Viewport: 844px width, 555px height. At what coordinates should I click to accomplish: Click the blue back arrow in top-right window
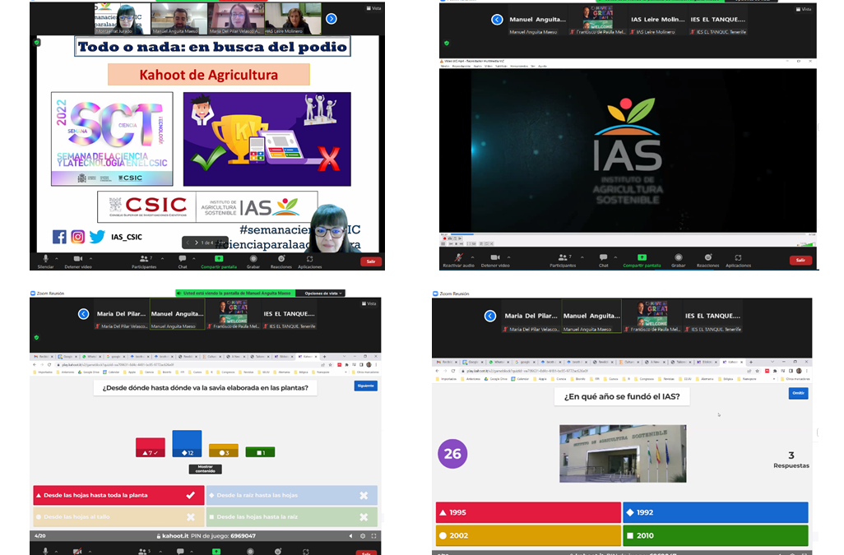(497, 20)
